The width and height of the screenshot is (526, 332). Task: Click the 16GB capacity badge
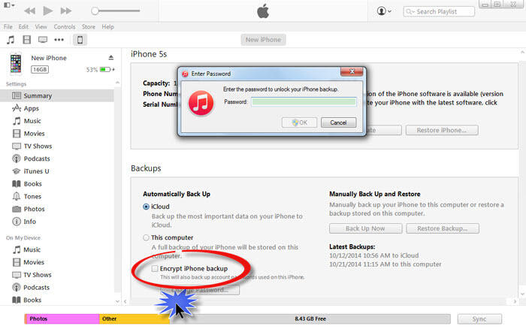point(40,69)
